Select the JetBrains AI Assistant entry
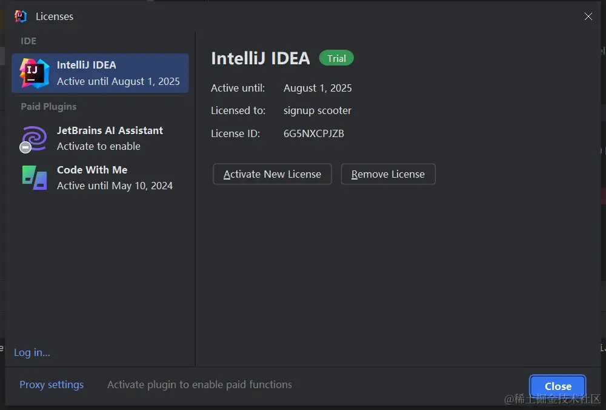This screenshot has width=606, height=410. tap(110, 138)
